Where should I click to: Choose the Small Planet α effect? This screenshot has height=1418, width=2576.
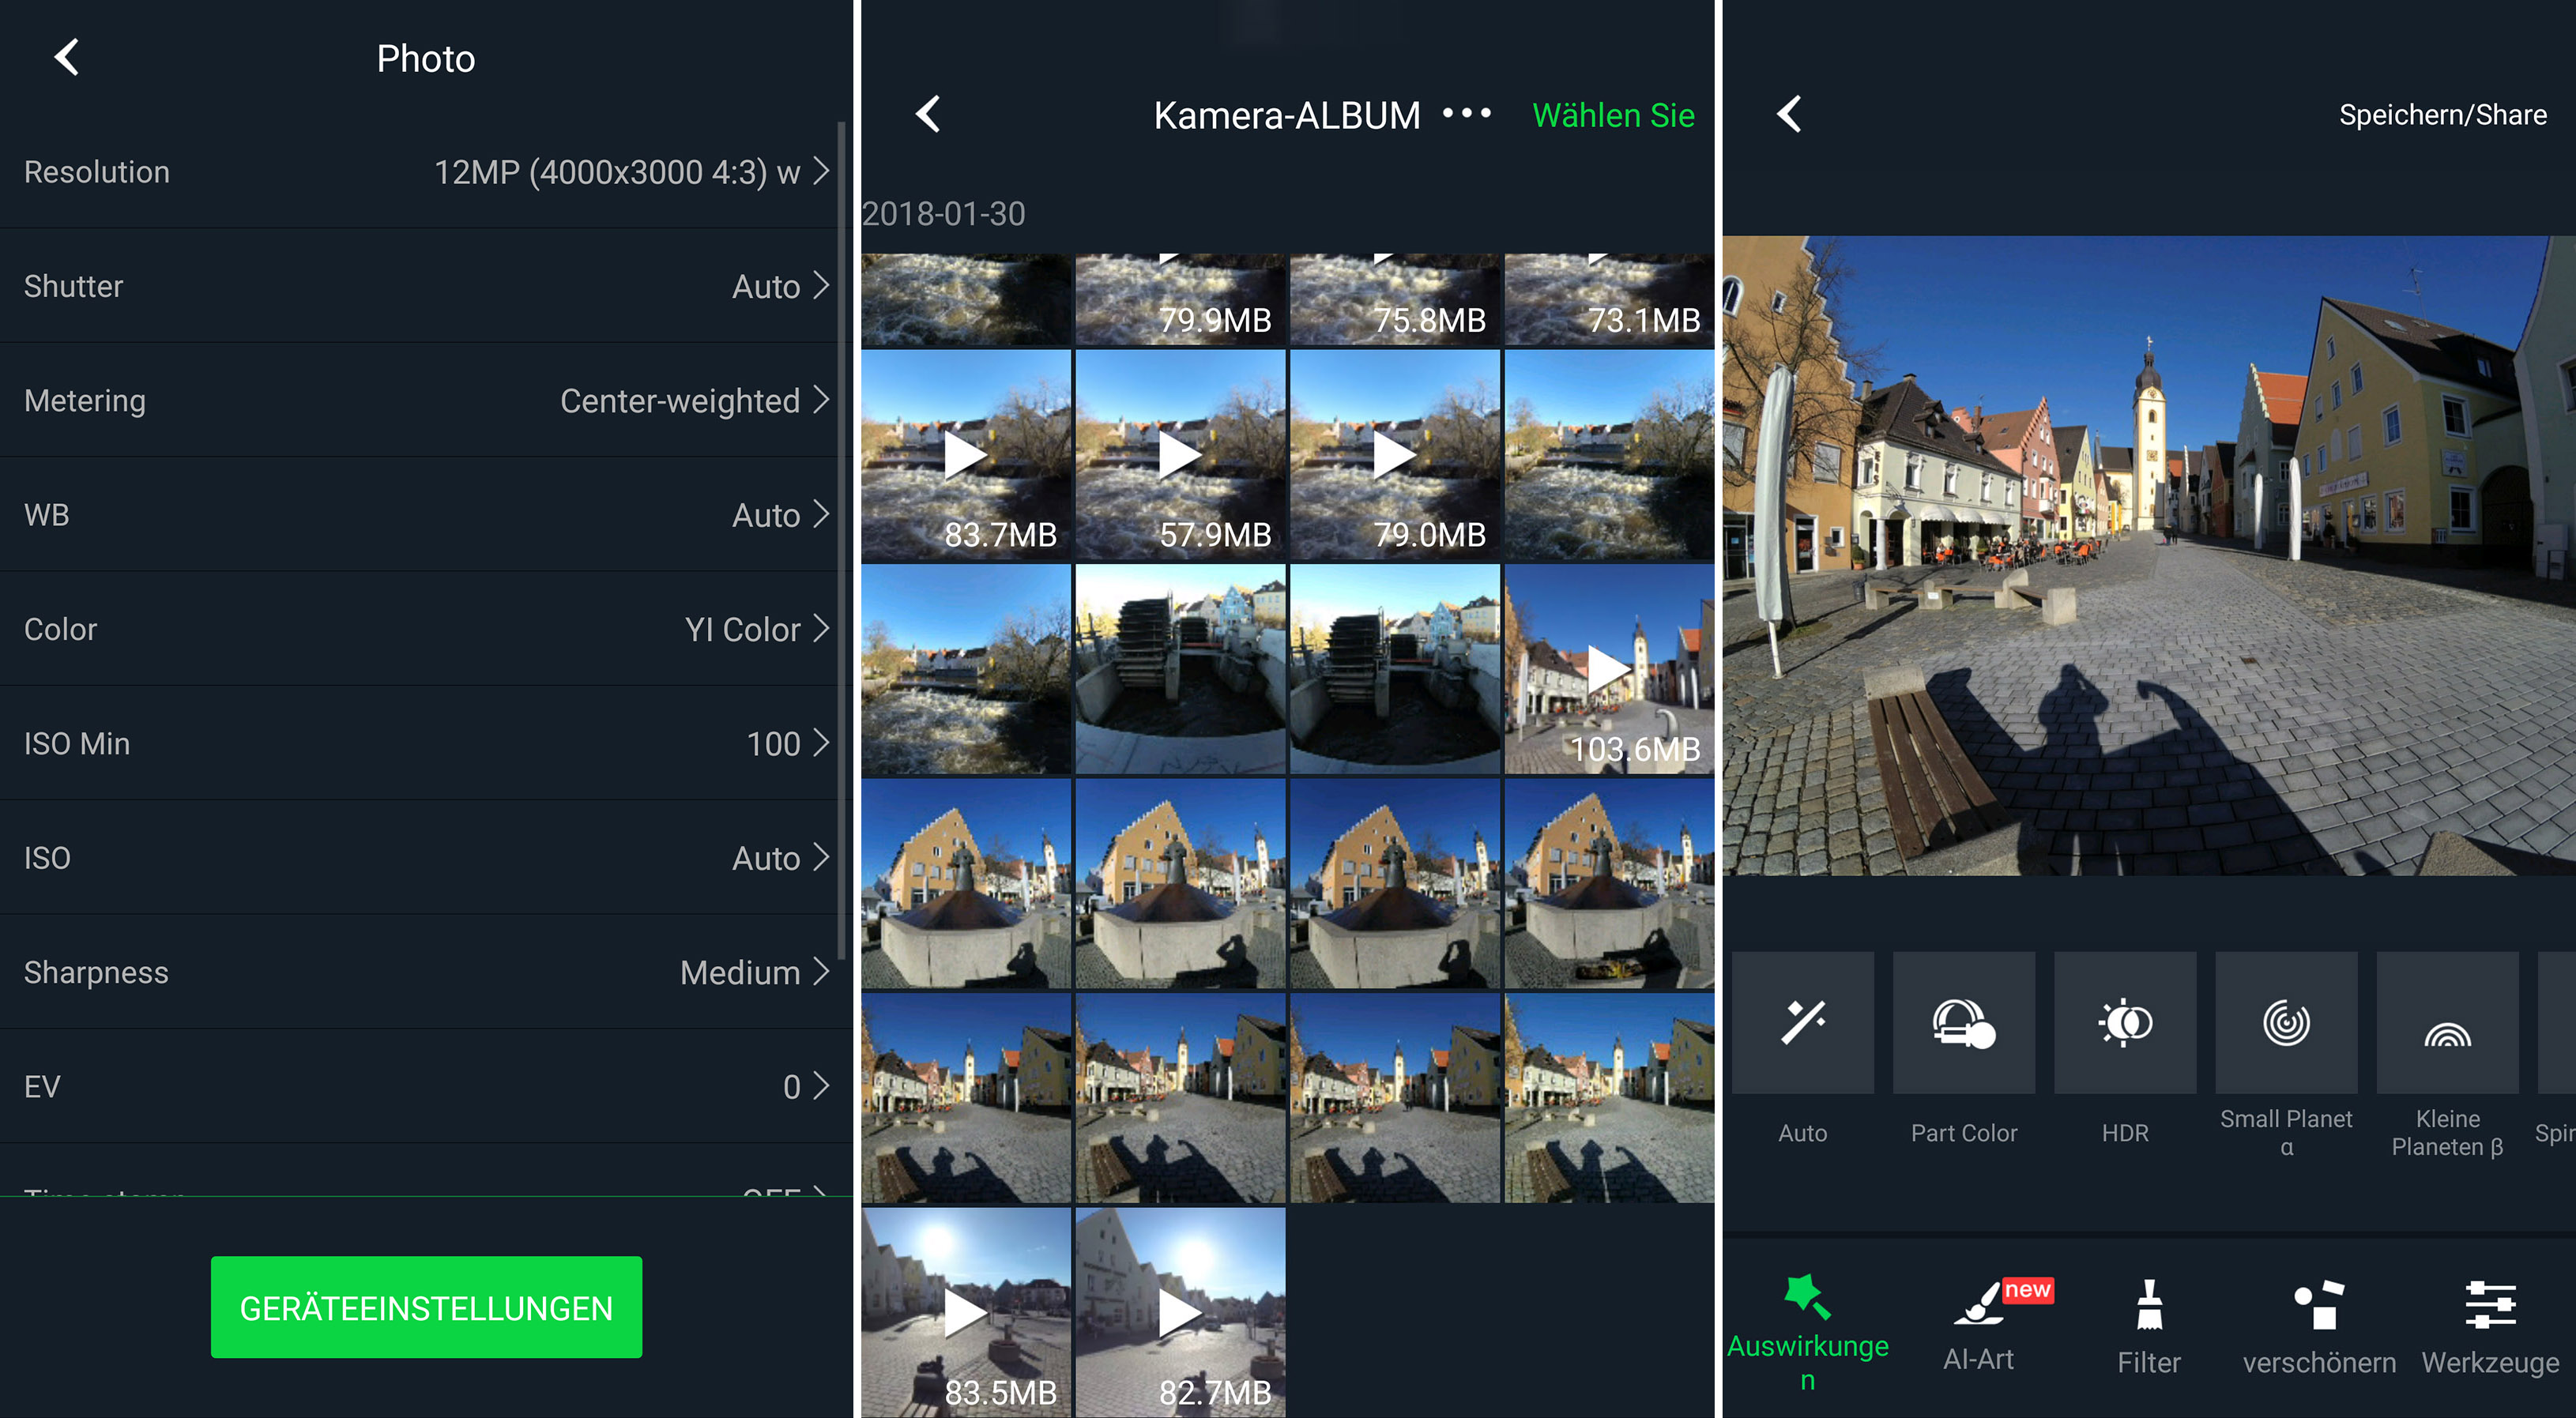click(x=2286, y=1023)
